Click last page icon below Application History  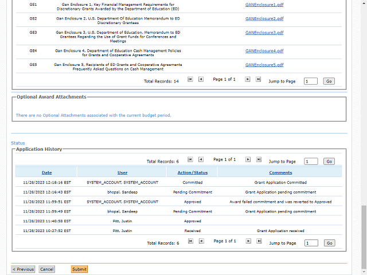coord(258,241)
